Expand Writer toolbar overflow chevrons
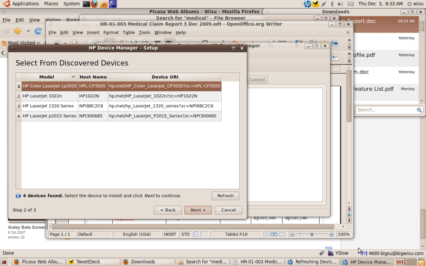Viewport: 426px width, 266px height. tap(349, 40)
